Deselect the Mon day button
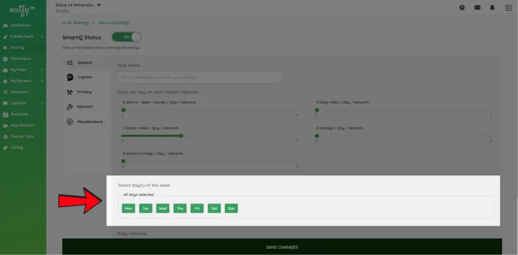The height and width of the screenshot is (255, 518). (128, 208)
